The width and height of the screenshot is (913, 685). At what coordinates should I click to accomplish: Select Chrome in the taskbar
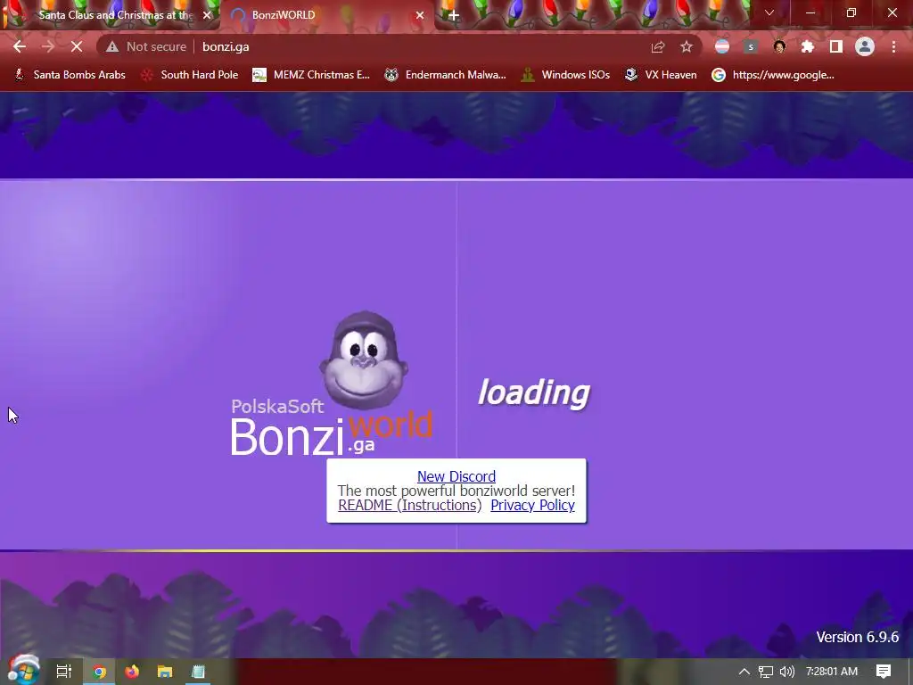[x=100, y=672]
